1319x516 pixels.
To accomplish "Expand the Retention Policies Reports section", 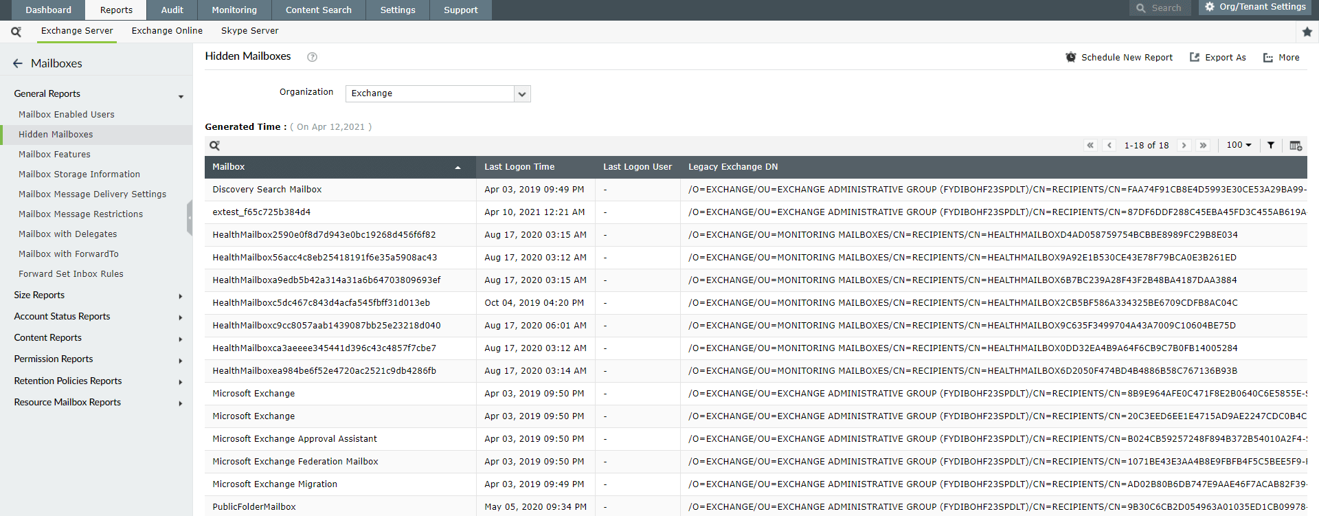I will pyautogui.click(x=181, y=382).
